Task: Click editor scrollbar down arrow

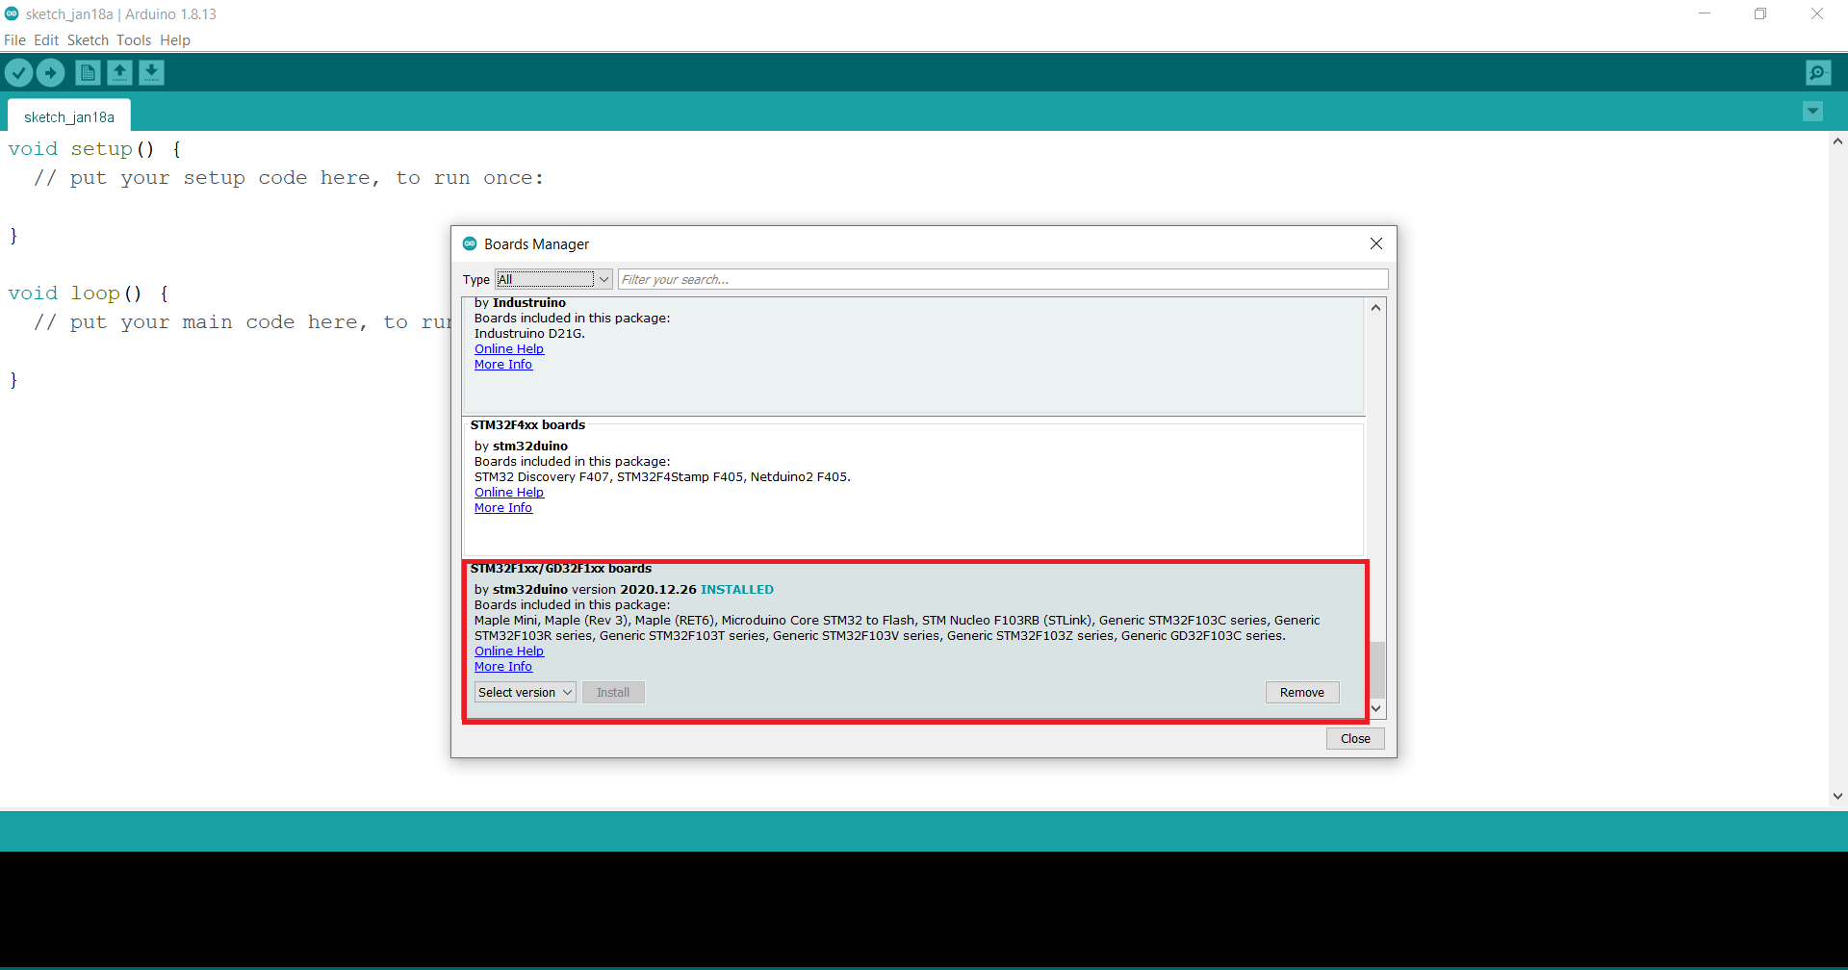Action: click(1837, 796)
